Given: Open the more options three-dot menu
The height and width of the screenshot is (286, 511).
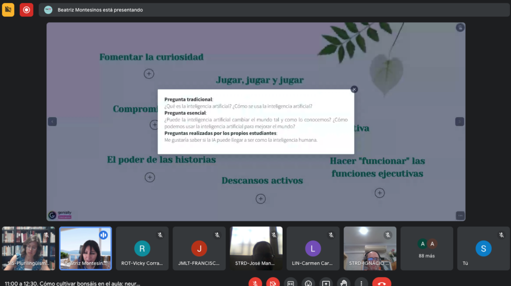Looking at the screenshot, I should [x=361, y=283].
